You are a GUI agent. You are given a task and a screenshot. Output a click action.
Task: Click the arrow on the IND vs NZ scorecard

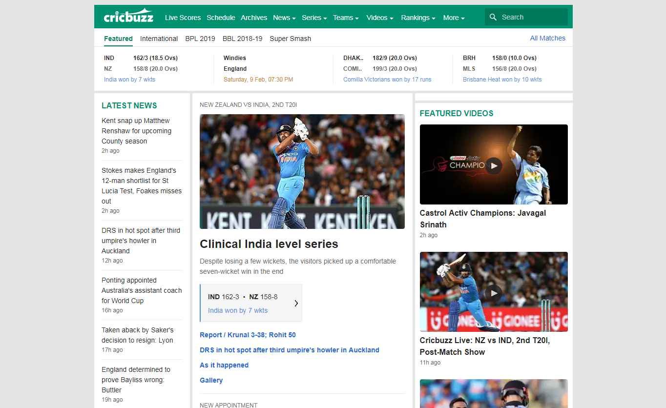click(x=296, y=303)
